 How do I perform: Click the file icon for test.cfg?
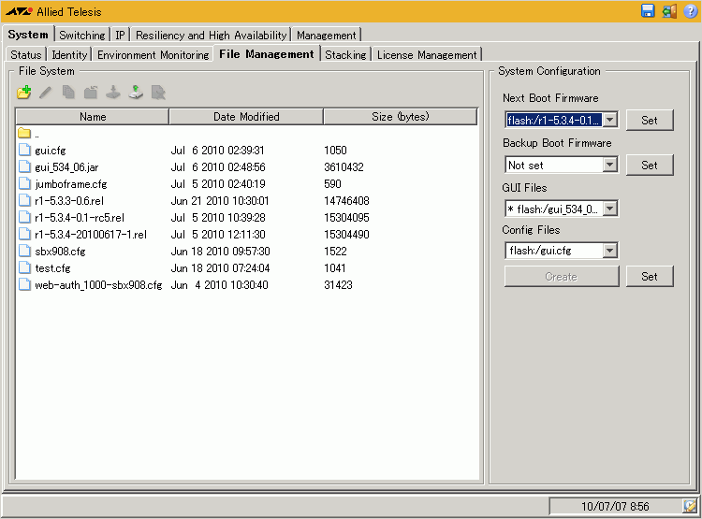(x=24, y=267)
